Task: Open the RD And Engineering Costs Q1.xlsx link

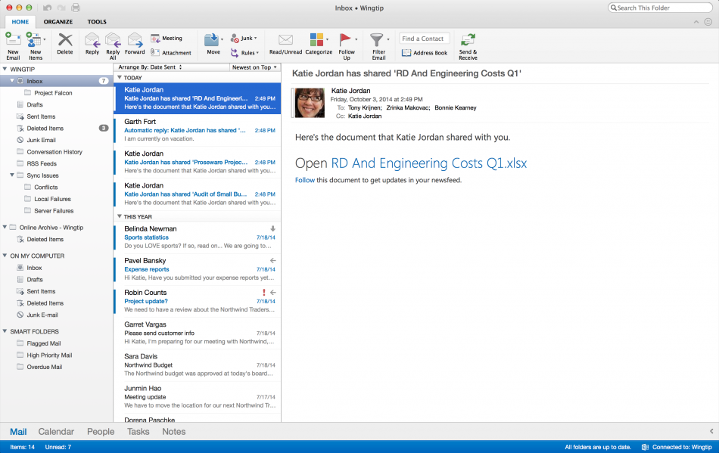Action: click(428, 163)
